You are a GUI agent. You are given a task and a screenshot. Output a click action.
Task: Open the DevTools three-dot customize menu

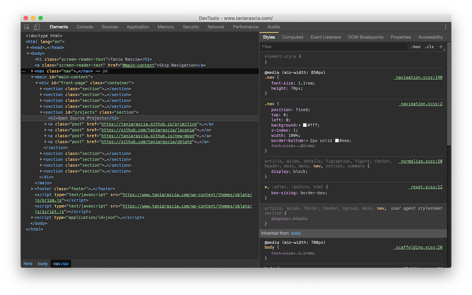pyautogui.click(x=445, y=27)
